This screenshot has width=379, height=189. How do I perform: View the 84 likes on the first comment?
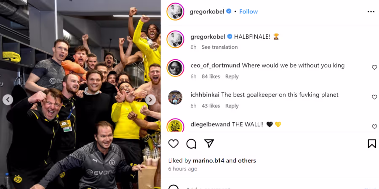click(x=211, y=76)
